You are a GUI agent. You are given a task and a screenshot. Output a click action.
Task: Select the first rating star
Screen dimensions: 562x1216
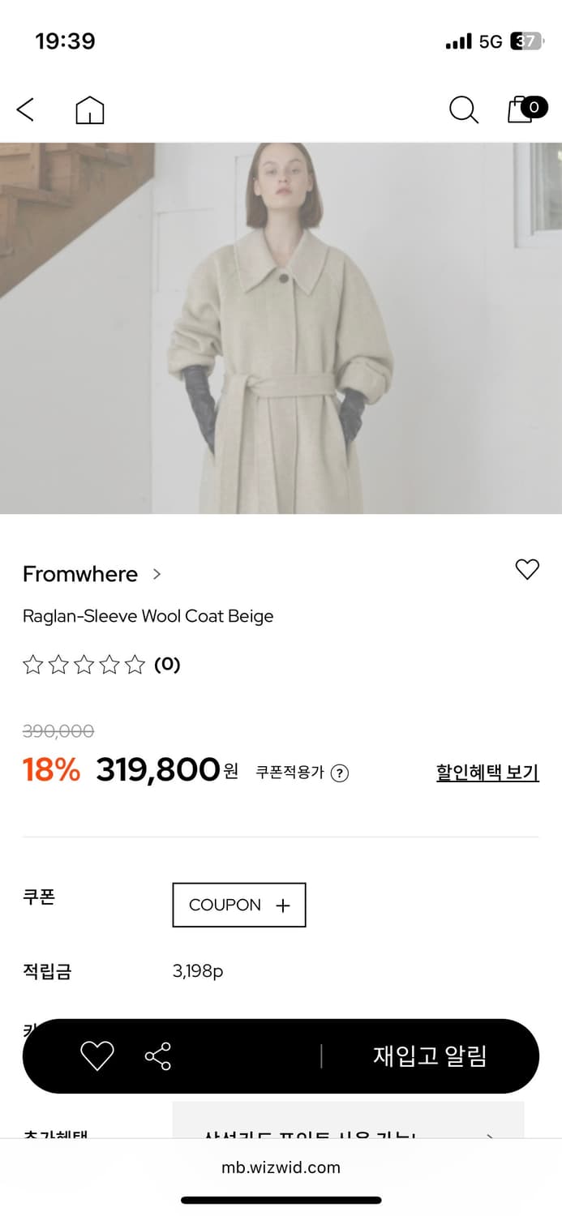click(x=32, y=666)
